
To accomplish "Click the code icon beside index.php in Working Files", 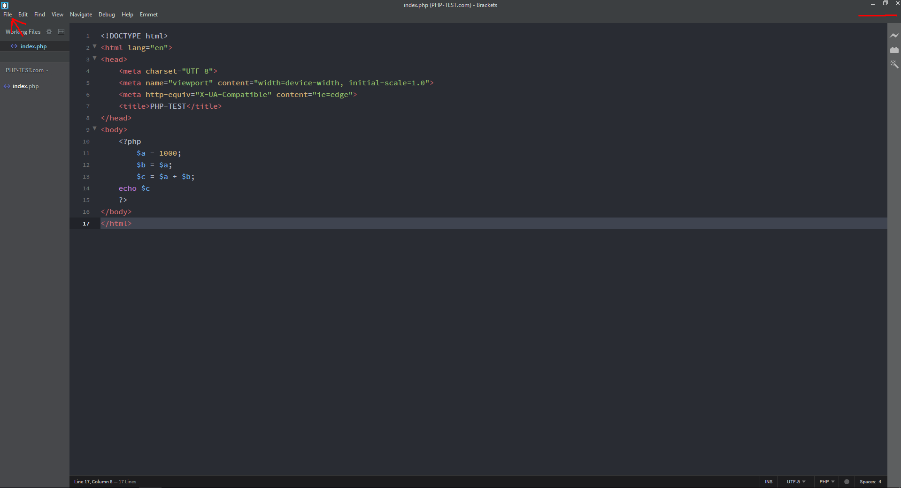I will click(15, 46).
